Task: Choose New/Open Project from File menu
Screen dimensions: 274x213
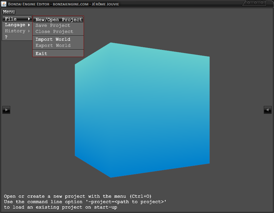Action: (x=58, y=20)
